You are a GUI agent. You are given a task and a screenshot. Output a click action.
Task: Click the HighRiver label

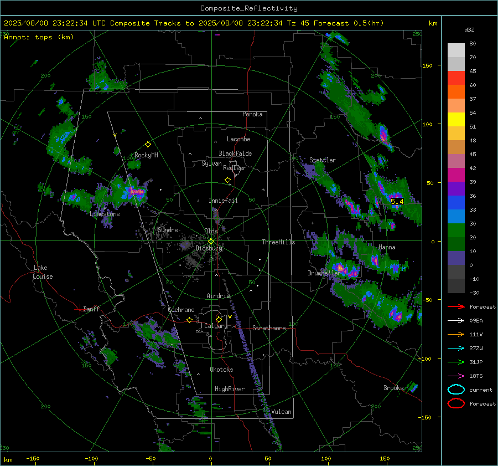pos(230,389)
